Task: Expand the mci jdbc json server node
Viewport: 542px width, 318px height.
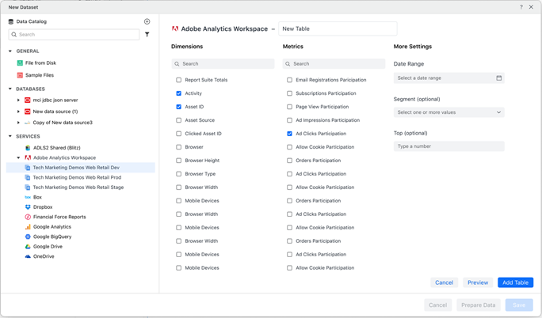Action: [x=18, y=100]
